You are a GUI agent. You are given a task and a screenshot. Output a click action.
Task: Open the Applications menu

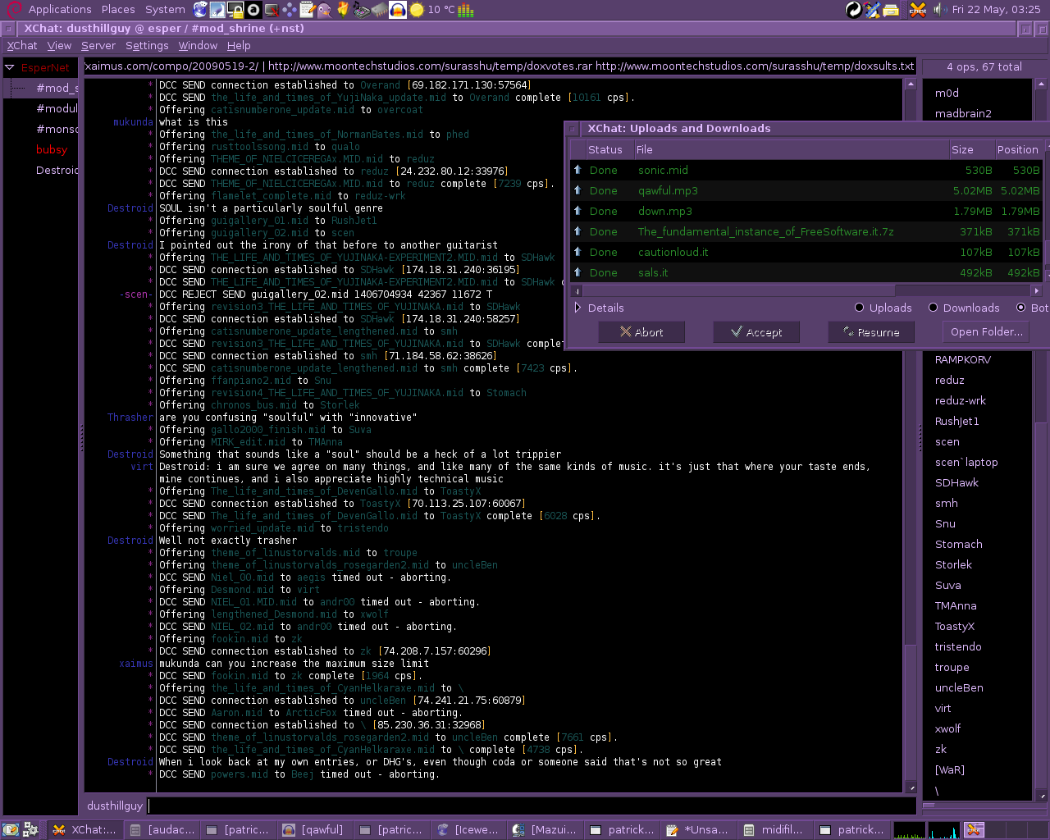(x=59, y=10)
